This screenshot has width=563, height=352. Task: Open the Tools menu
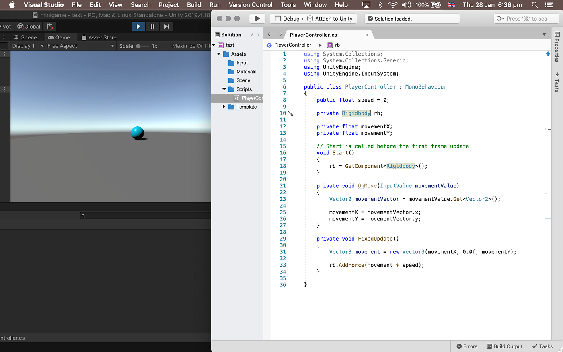click(x=288, y=5)
